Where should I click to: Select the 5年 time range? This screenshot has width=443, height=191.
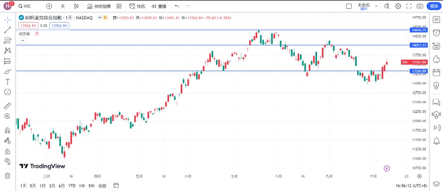click(92, 185)
